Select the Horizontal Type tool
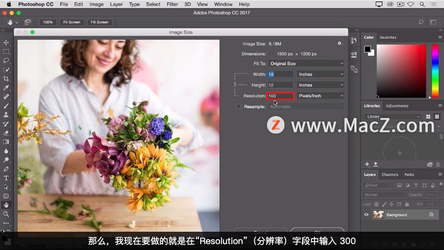Viewport: 444px width, 250px height. pyautogui.click(x=6, y=178)
